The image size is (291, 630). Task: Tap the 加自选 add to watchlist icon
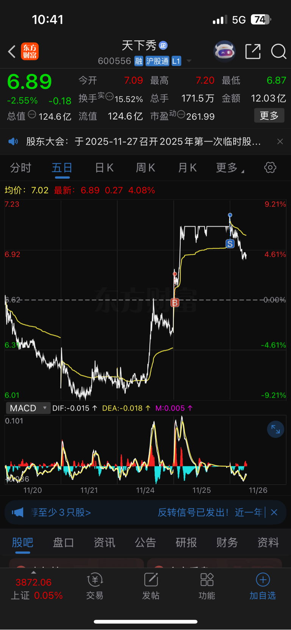263,586
